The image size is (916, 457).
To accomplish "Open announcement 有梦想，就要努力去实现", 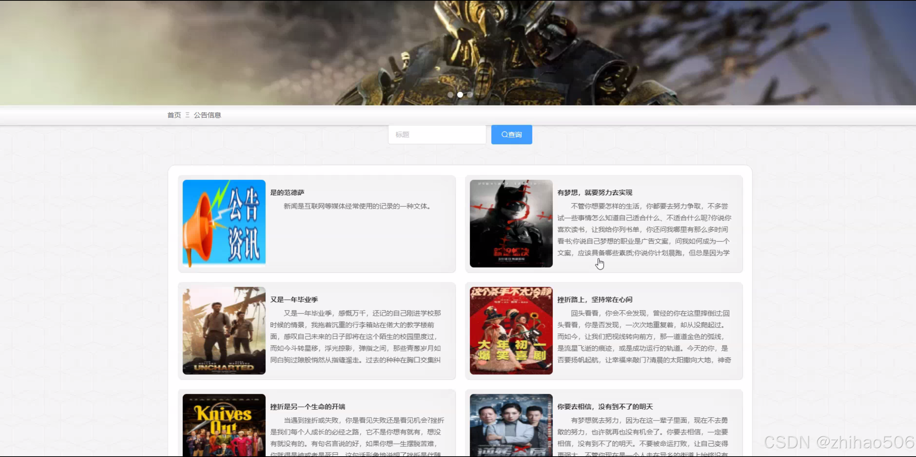I will point(595,193).
